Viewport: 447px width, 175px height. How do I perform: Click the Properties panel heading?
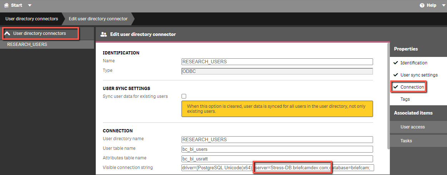(406, 49)
